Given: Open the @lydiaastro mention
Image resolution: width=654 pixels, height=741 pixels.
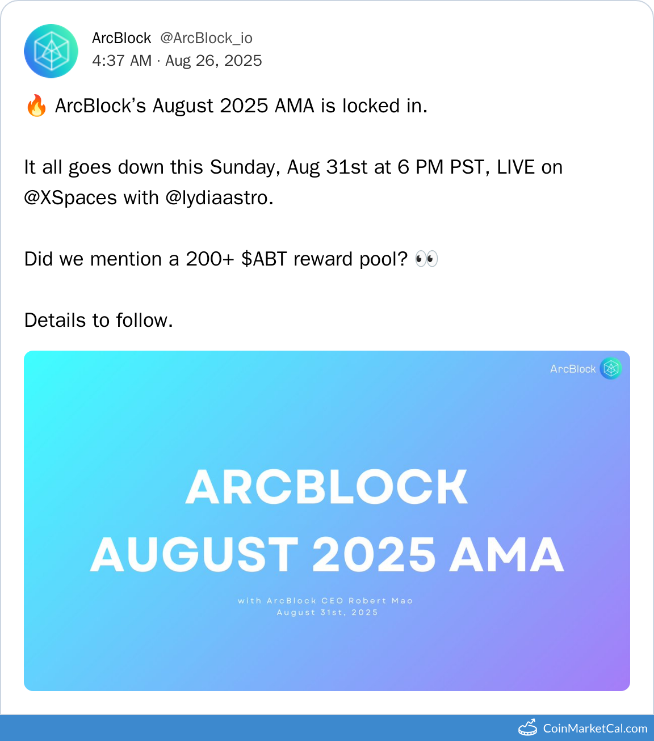Looking at the screenshot, I should (216, 198).
